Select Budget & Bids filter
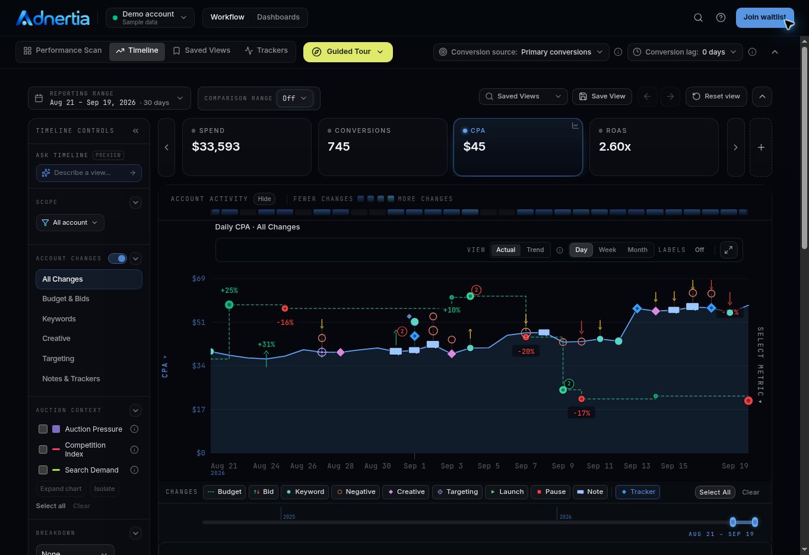The height and width of the screenshot is (555, 809). coord(88,299)
